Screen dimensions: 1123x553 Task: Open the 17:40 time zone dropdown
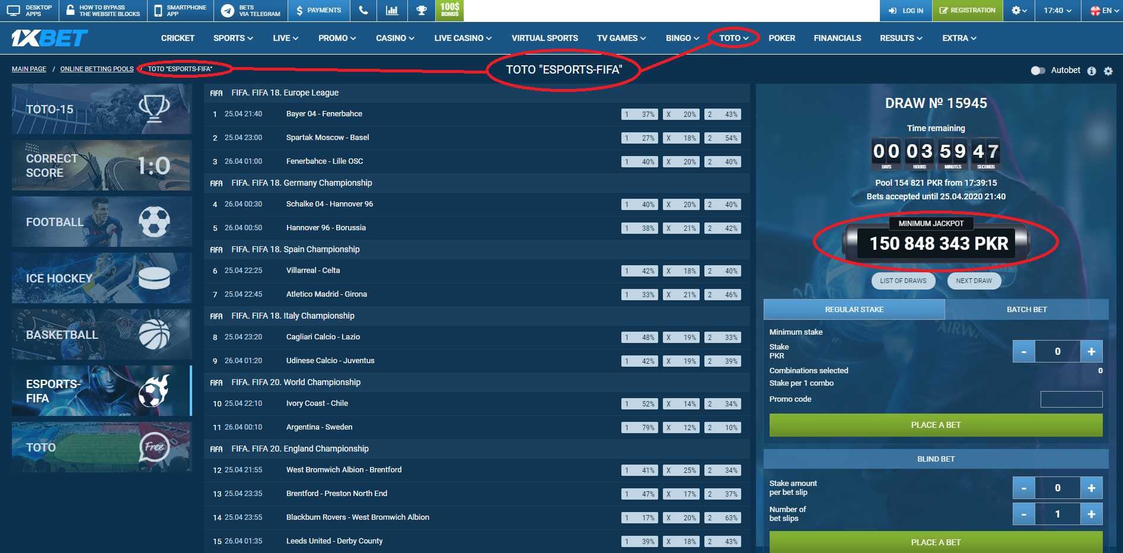[1057, 11]
